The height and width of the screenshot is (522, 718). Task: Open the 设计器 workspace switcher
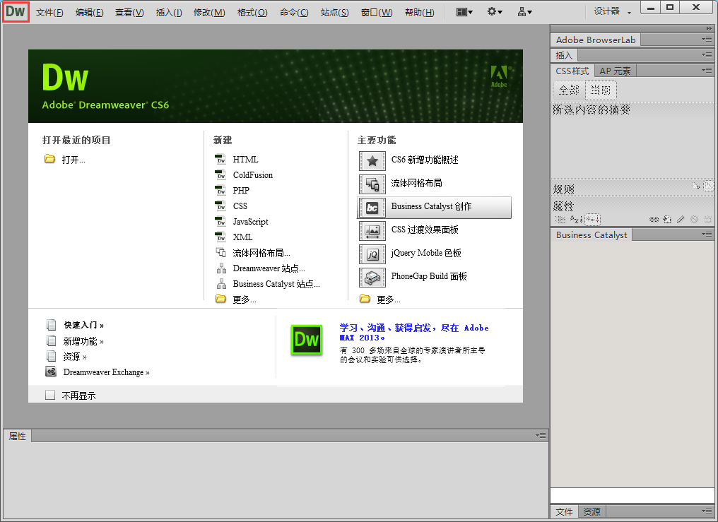(x=611, y=11)
